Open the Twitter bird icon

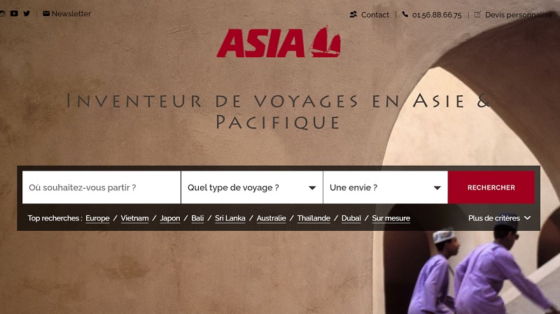(x=27, y=13)
